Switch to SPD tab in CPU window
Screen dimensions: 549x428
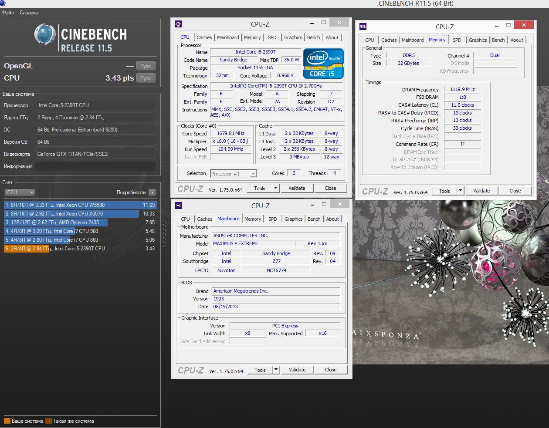pyautogui.click(x=272, y=37)
